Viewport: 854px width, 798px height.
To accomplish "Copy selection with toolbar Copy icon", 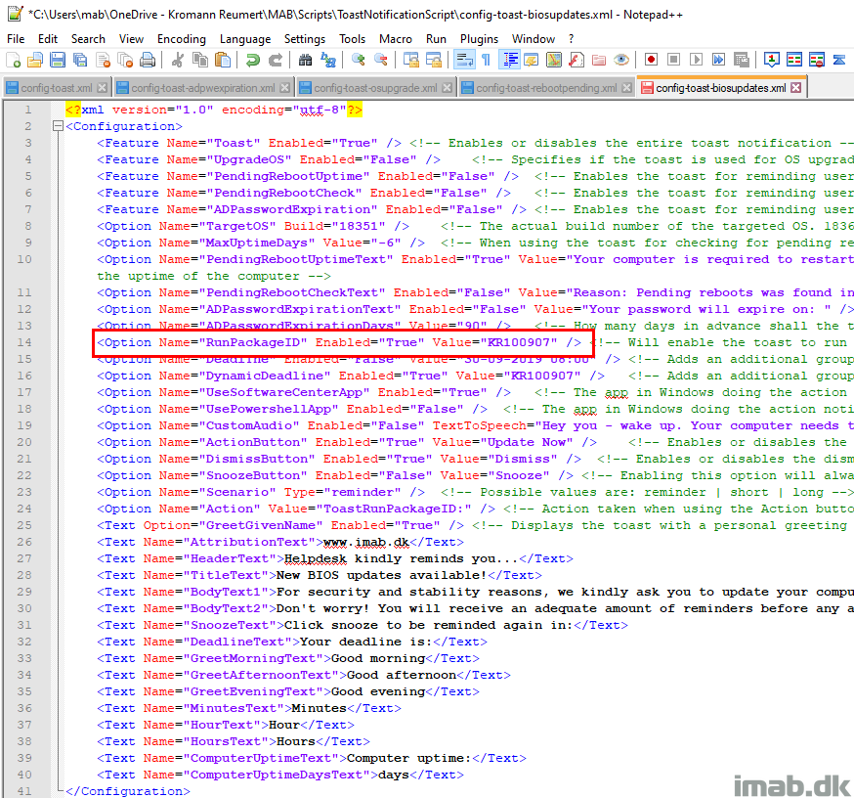I will [x=200, y=60].
